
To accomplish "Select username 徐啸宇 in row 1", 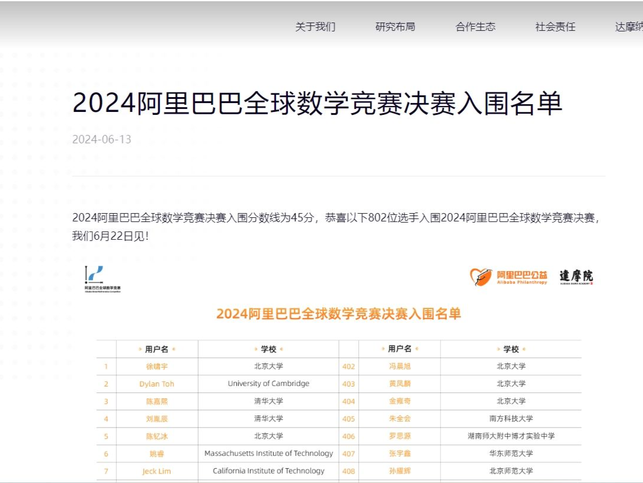I will point(156,366).
